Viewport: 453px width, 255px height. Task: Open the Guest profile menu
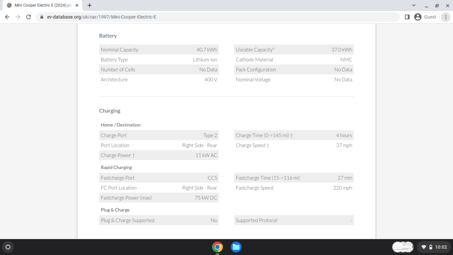coord(426,17)
